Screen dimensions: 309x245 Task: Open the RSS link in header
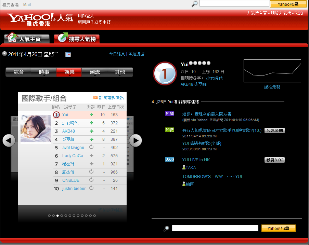coord(299,13)
